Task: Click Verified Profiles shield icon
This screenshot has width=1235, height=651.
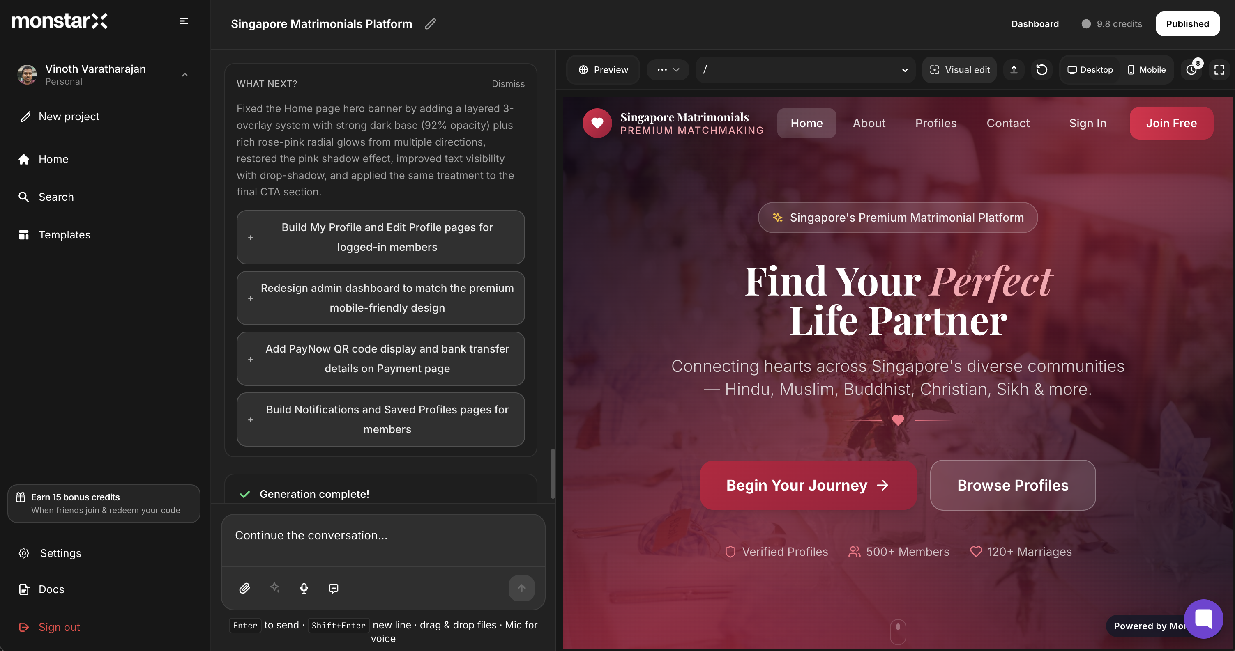Action: [x=730, y=552]
